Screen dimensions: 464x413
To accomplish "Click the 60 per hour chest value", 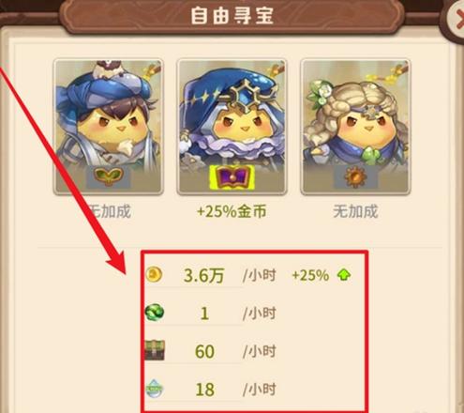I will pos(204,351).
